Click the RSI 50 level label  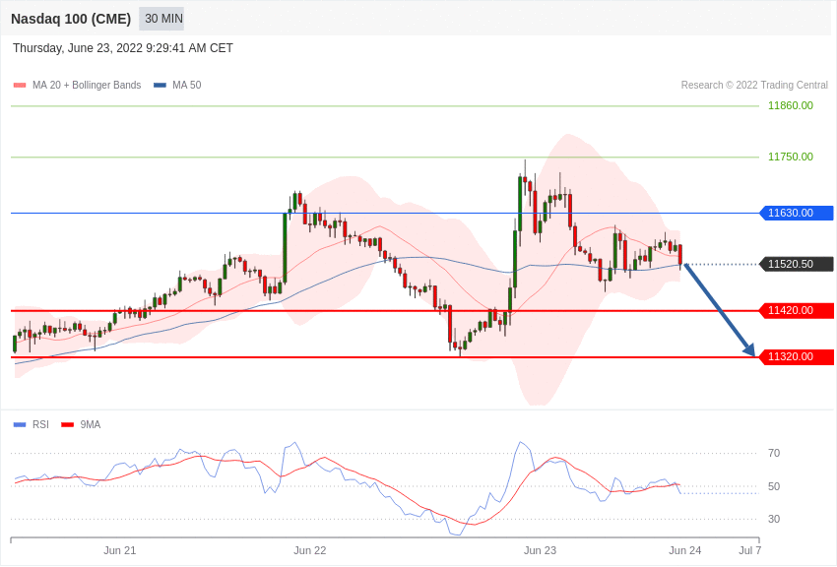pos(774,486)
